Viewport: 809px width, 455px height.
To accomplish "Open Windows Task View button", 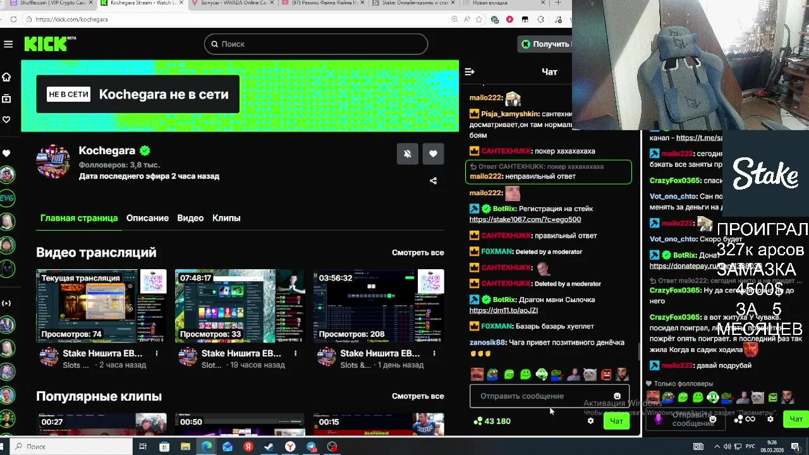I will [x=143, y=447].
